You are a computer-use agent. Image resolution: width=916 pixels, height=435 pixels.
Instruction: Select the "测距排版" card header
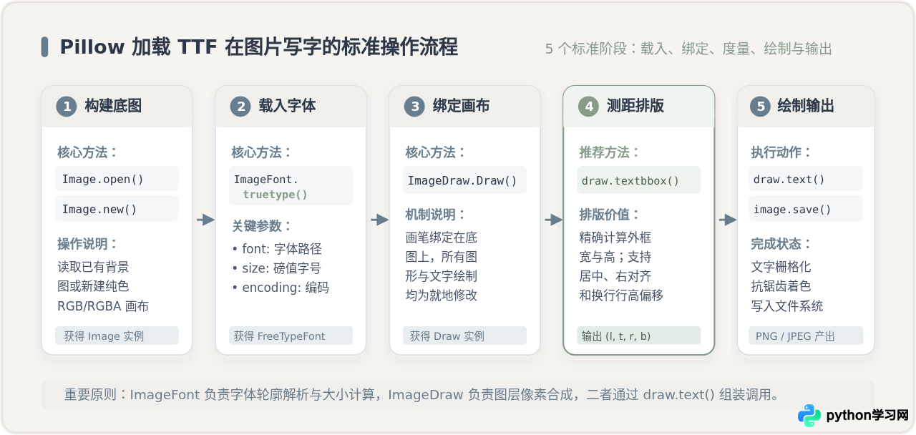point(639,106)
